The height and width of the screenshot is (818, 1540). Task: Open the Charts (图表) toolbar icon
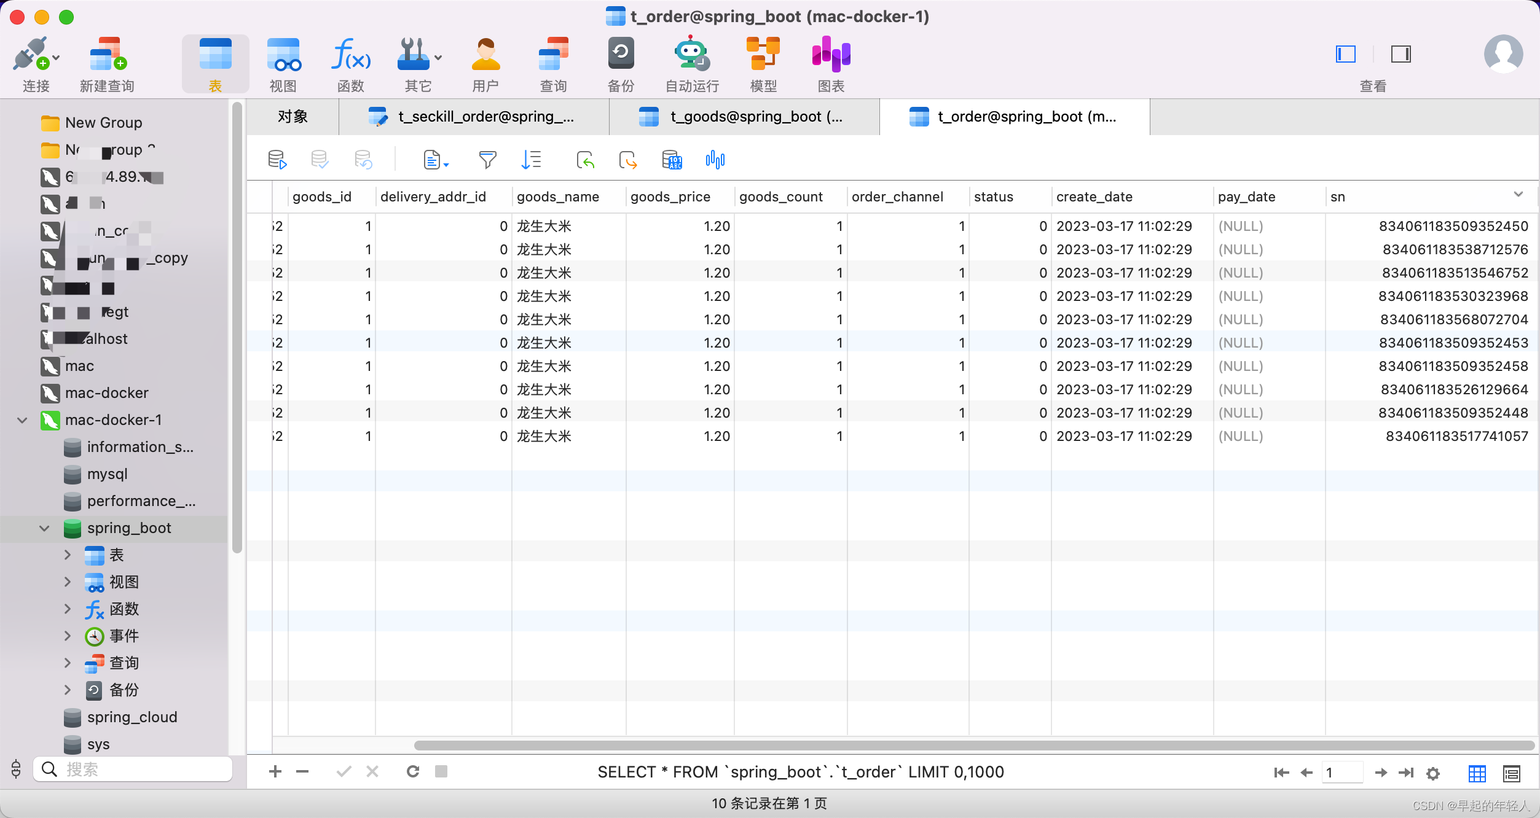point(831,64)
